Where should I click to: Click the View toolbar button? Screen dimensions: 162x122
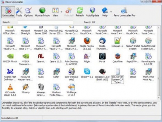(x=55, y=12)
